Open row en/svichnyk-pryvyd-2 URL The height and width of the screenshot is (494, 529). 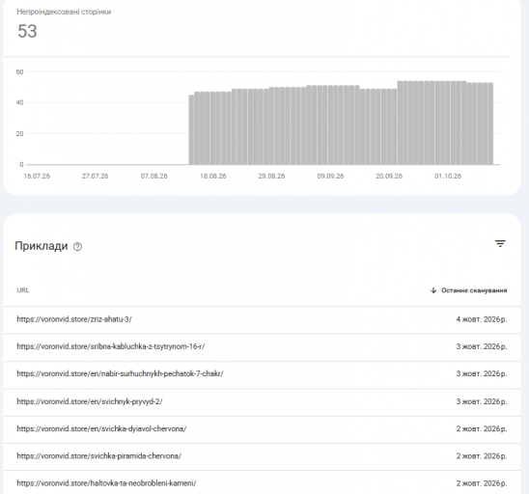(x=90, y=401)
